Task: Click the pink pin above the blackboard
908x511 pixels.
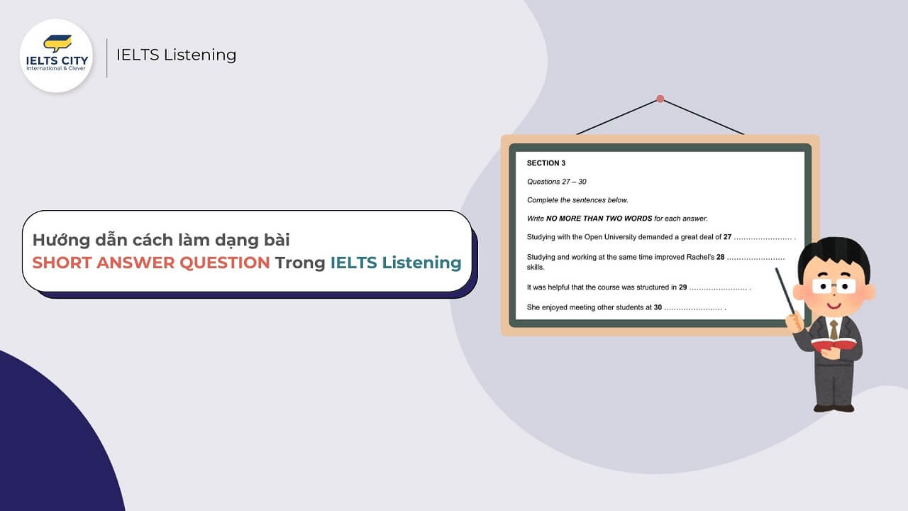Action: pos(660,99)
